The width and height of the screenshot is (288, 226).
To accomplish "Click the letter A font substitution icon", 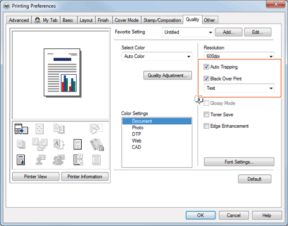I will tap(59, 144).
